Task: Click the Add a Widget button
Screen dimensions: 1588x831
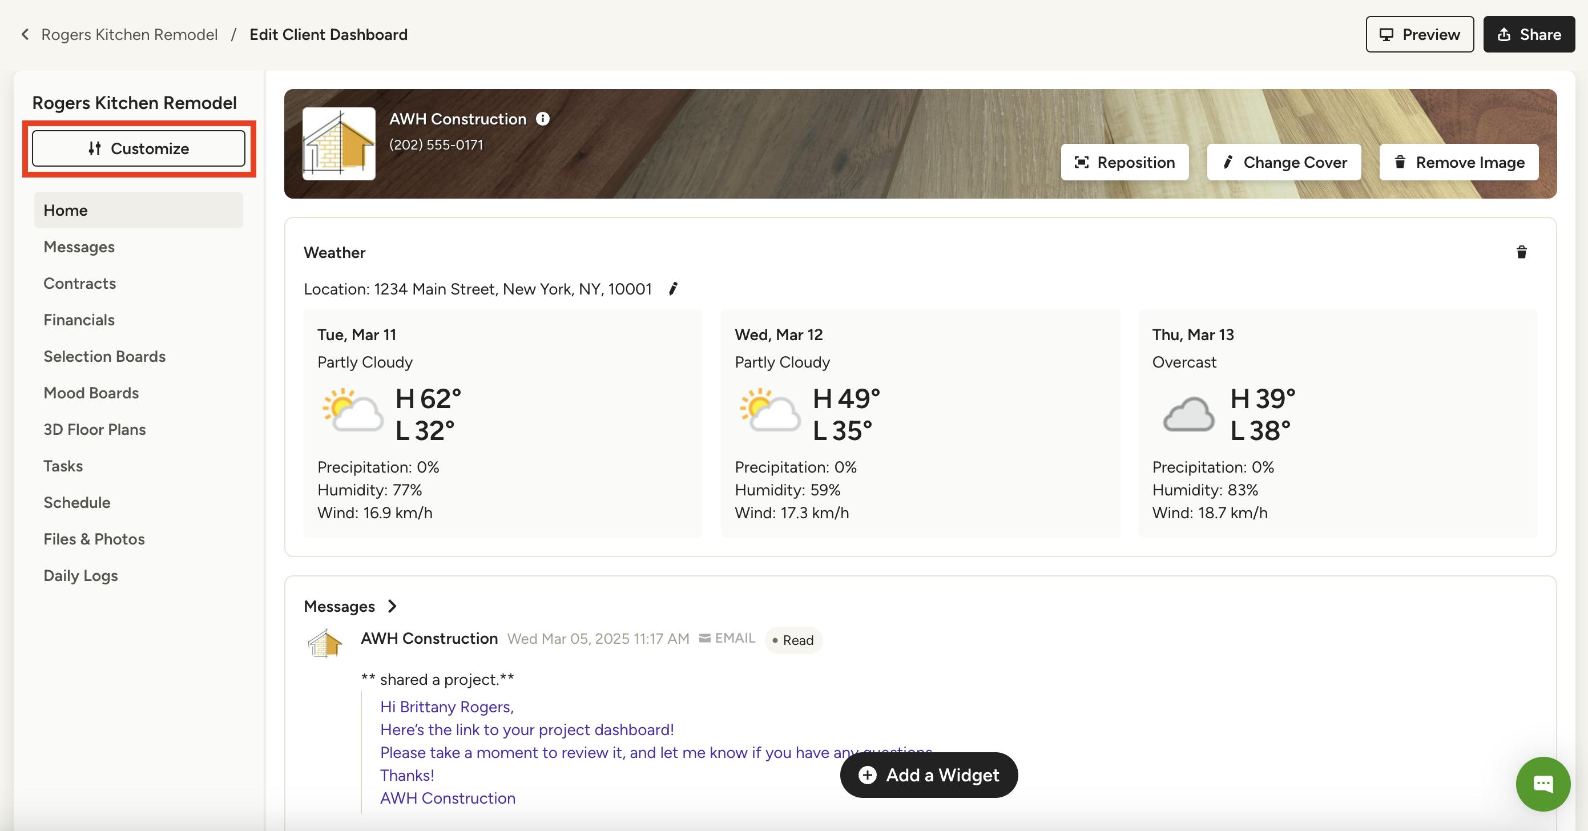Action: [x=929, y=775]
